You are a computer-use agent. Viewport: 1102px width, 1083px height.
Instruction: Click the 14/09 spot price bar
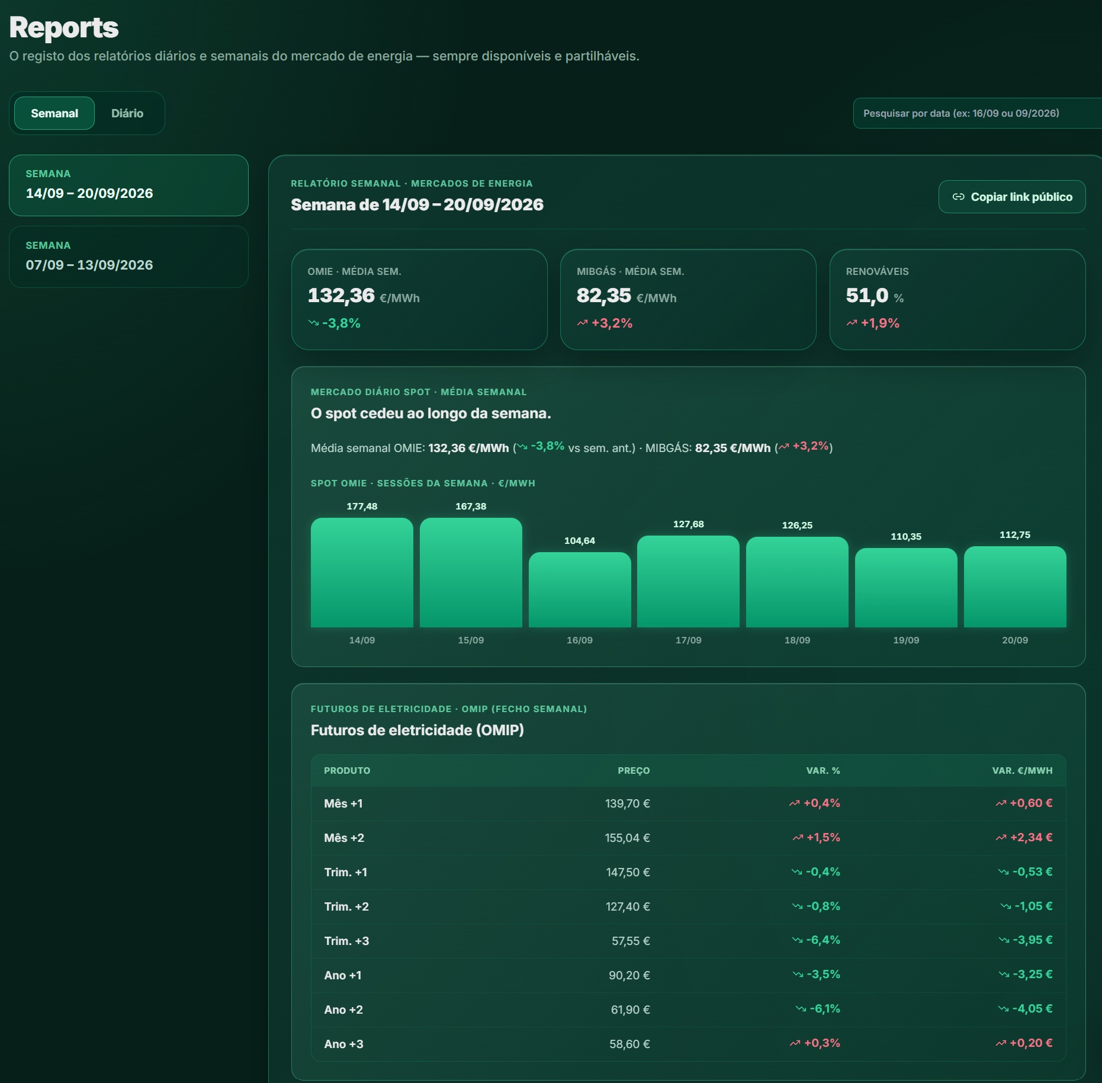coord(362,572)
